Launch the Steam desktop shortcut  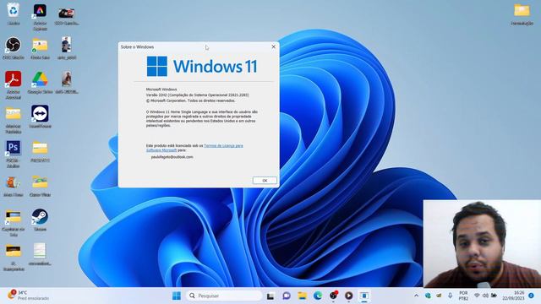(40, 220)
